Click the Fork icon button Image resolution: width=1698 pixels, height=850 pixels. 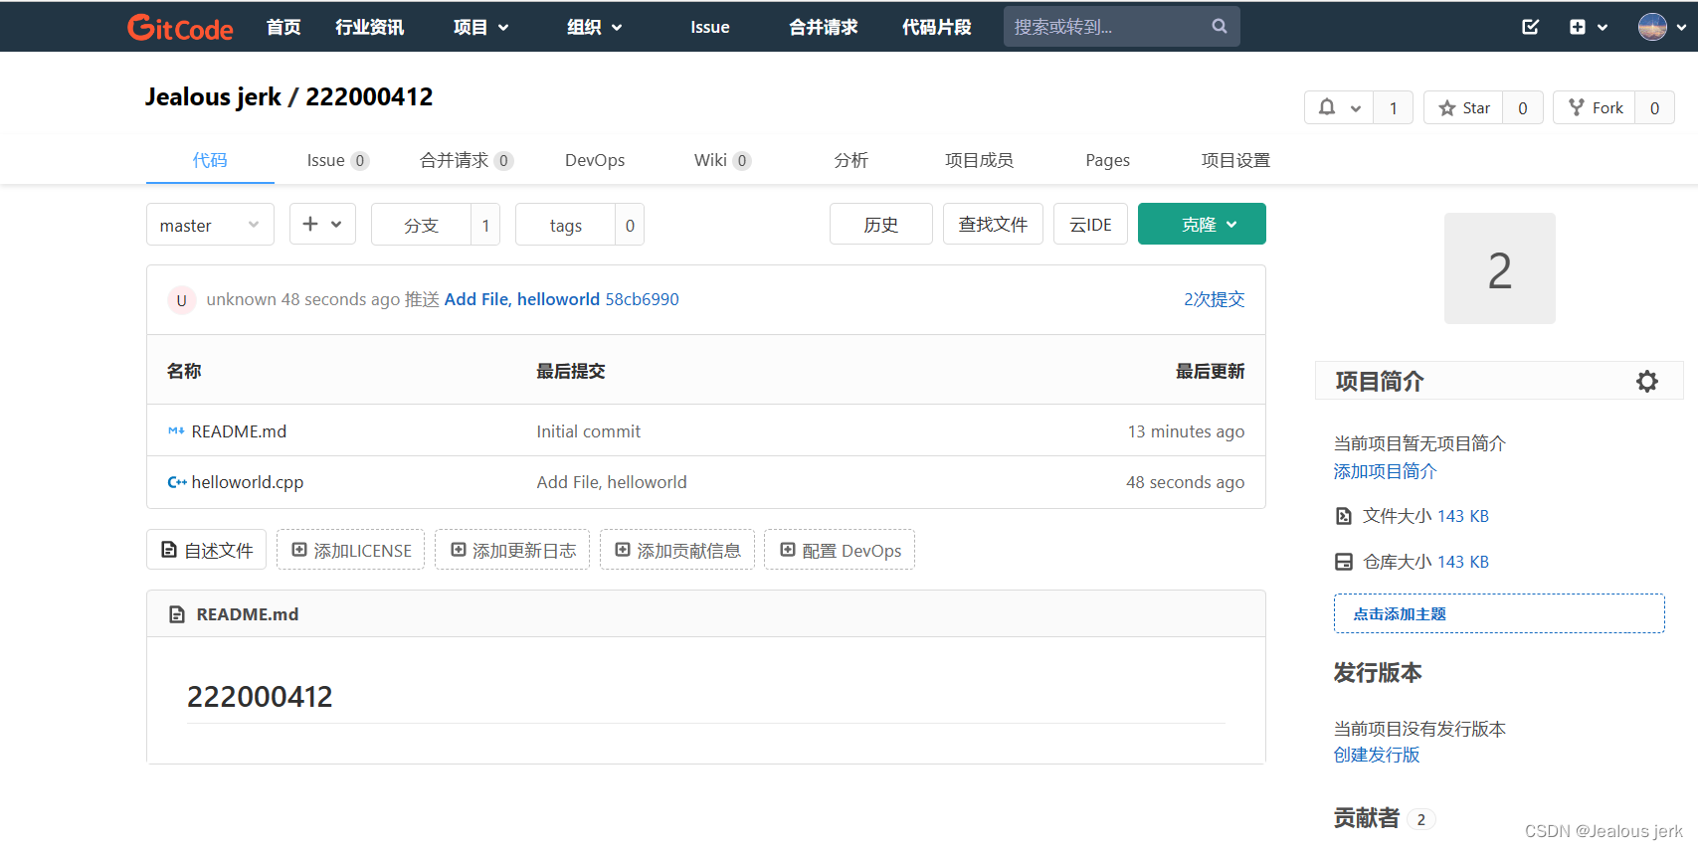pyautogui.click(x=1577, y=107)
